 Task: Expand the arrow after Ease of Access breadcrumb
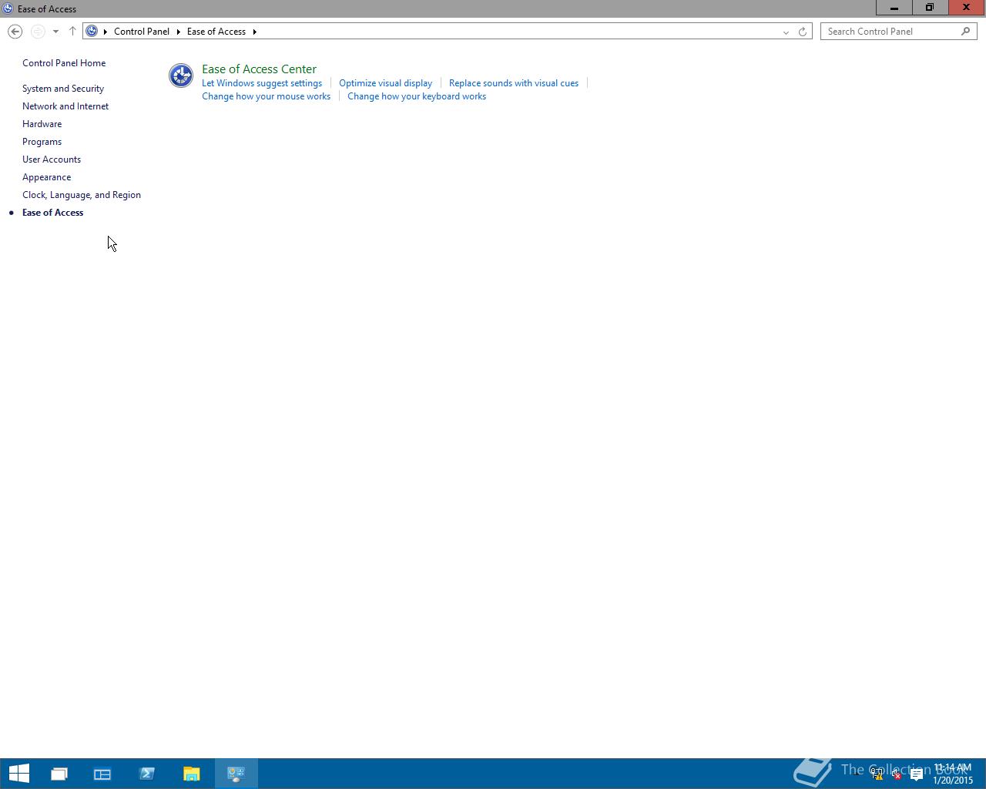[254, 32]
